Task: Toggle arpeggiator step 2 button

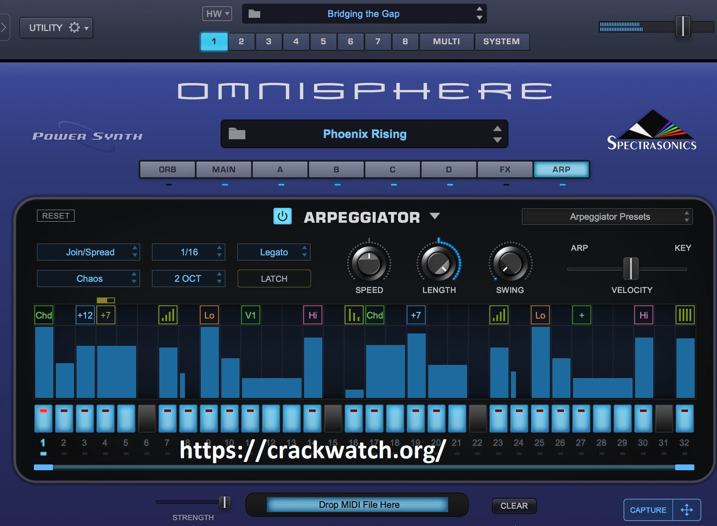Action: point(64,418)
